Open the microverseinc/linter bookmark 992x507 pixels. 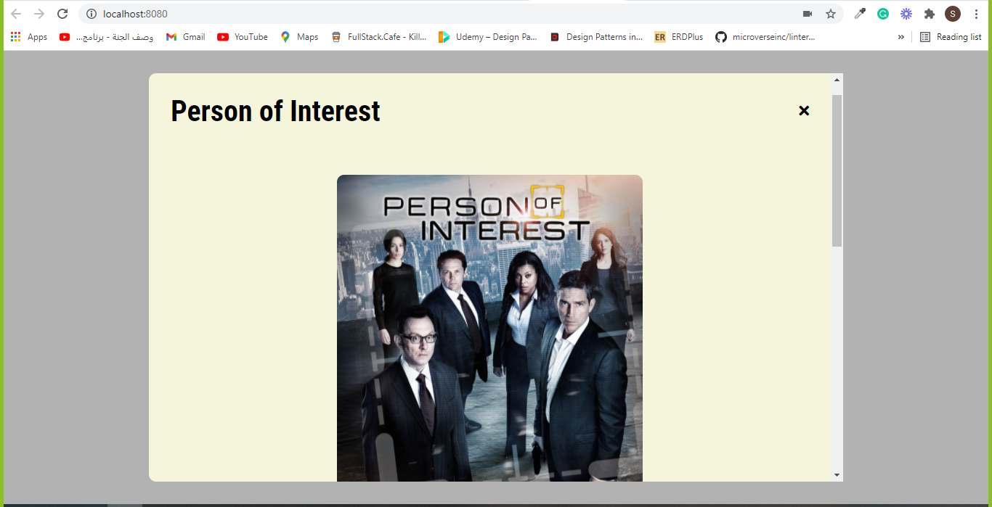coord(765,37)
